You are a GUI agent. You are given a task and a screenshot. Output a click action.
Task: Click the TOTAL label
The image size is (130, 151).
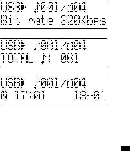click(x=17, y=58)
